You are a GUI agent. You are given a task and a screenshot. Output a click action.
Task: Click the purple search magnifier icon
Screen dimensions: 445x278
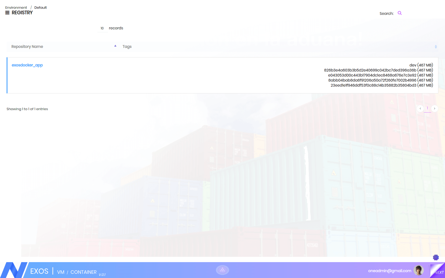pos(400,13)
